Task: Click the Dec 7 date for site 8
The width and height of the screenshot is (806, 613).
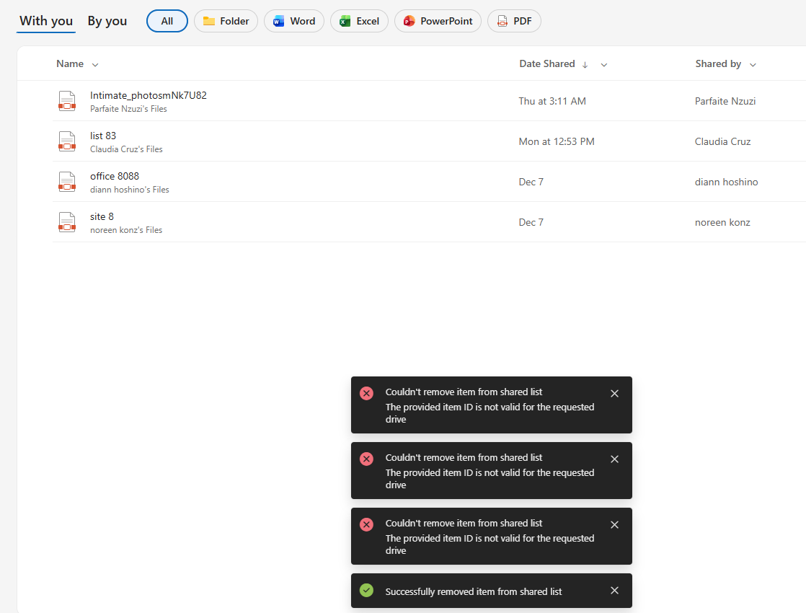Action: (531, 222)
